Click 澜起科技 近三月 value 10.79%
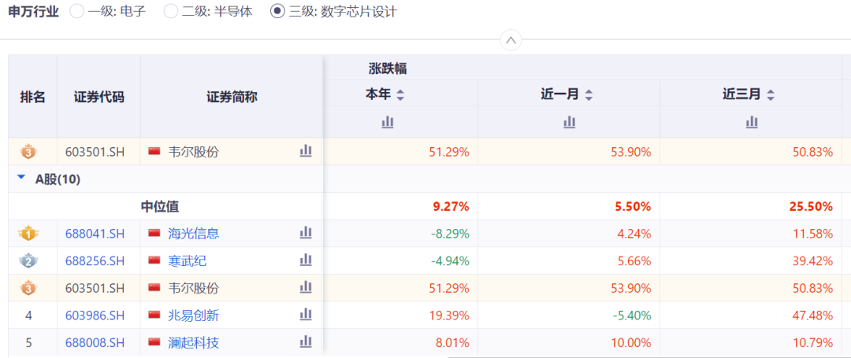851x358 pixels. [812, 342]
